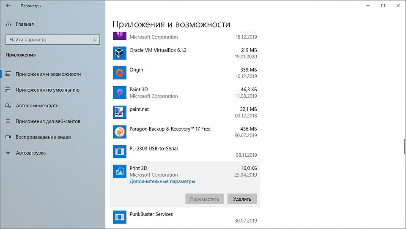This screenshot has height=229, width=406.
Task: Click the paint.net app icon
Action: point(120,112)
